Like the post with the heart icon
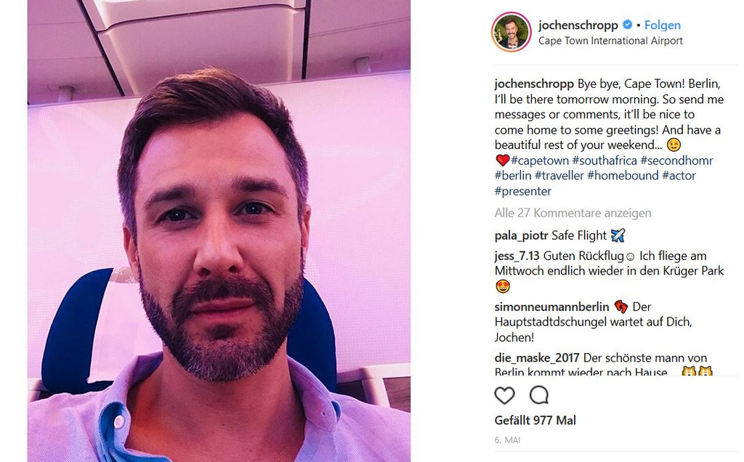The image size is (744, 462). point(504,395)
